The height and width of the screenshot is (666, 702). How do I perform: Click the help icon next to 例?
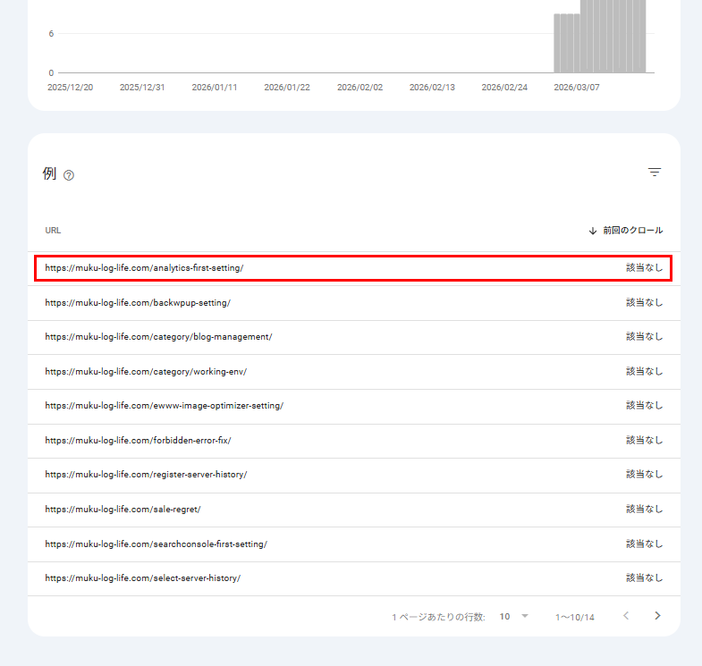click(69, 175)
